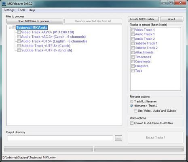This screenshot has width=188, height=162.
Task: Select Audio Track DTS English item
Action: (x=54, y=41)
